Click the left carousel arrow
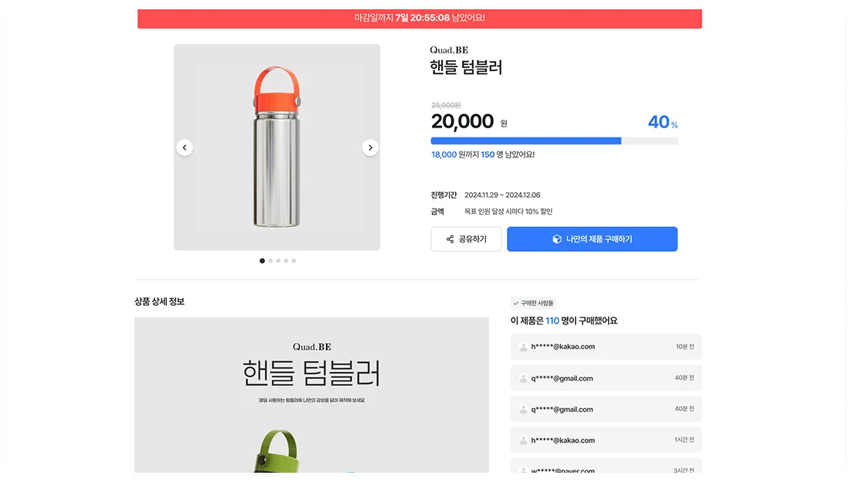This screenshot has width=853, height=482. click(x=185, y=147)
